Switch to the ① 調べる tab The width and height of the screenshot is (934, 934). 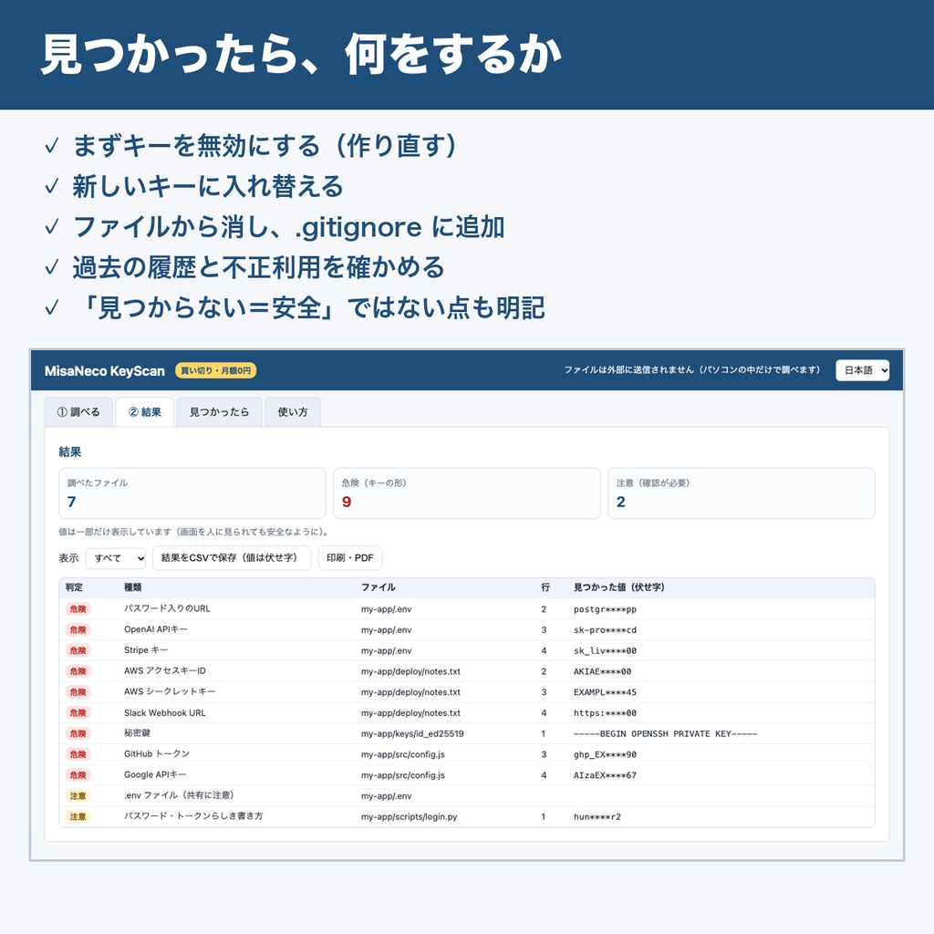coord(78,411)
